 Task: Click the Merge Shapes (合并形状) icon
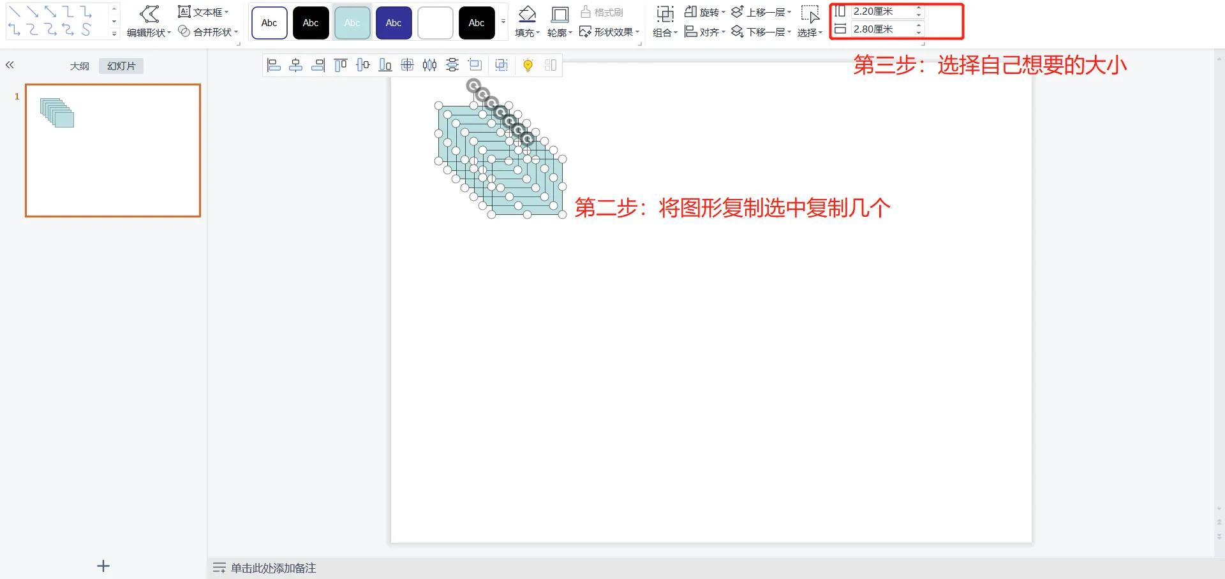184,31
